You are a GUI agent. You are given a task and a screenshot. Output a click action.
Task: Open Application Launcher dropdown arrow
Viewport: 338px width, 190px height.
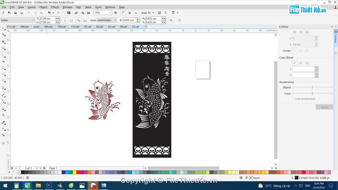tap(178, 13)
